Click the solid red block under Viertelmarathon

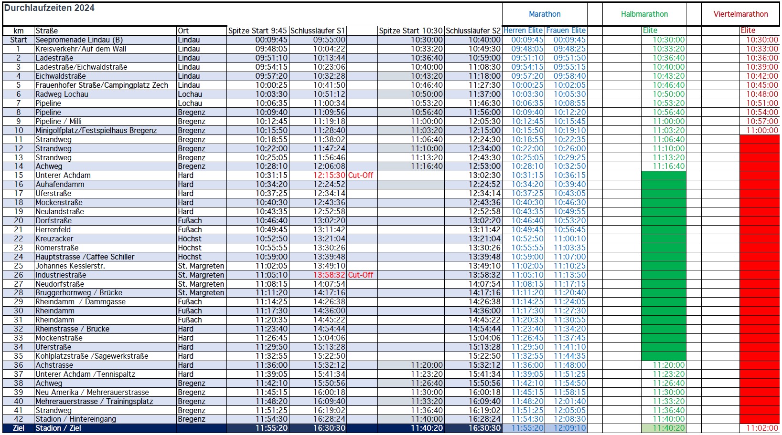(x=759, y=277)
